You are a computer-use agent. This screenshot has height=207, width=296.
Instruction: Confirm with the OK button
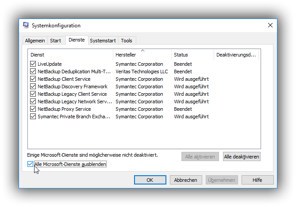[x=150, y=180]
